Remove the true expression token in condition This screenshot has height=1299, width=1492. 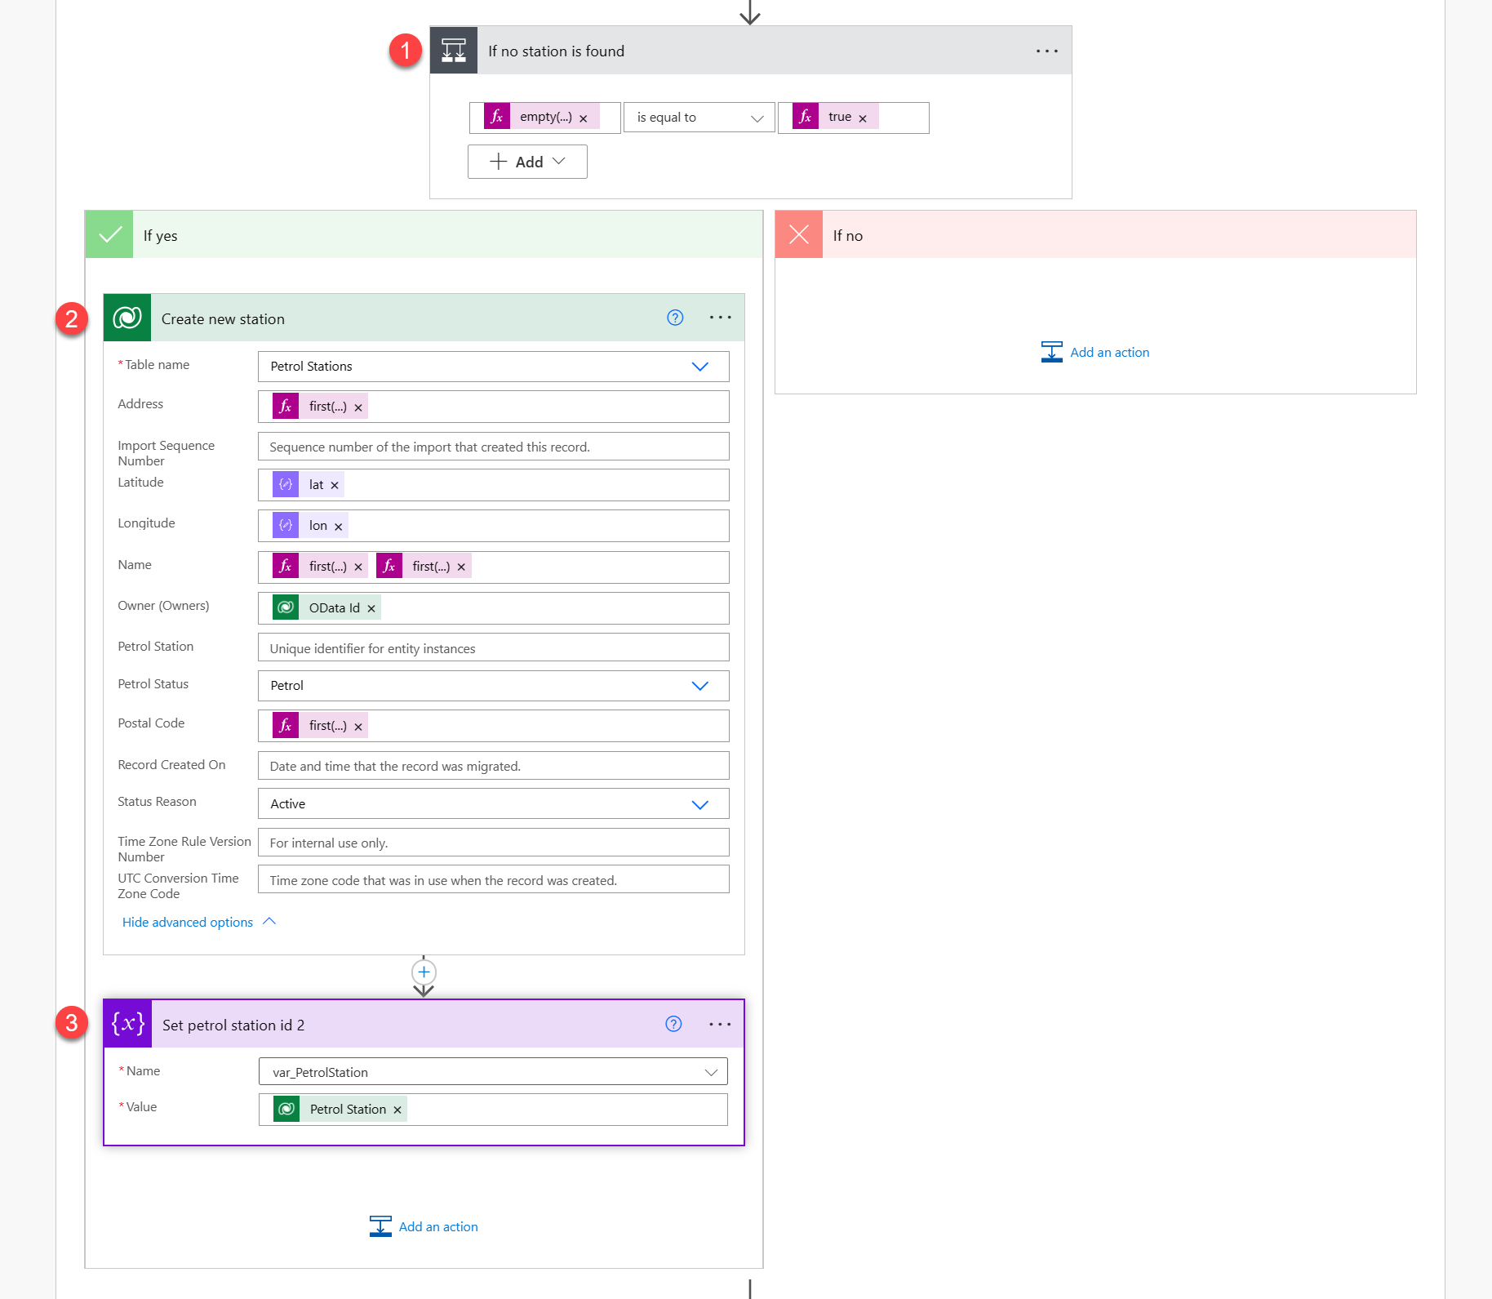point(863,118)
